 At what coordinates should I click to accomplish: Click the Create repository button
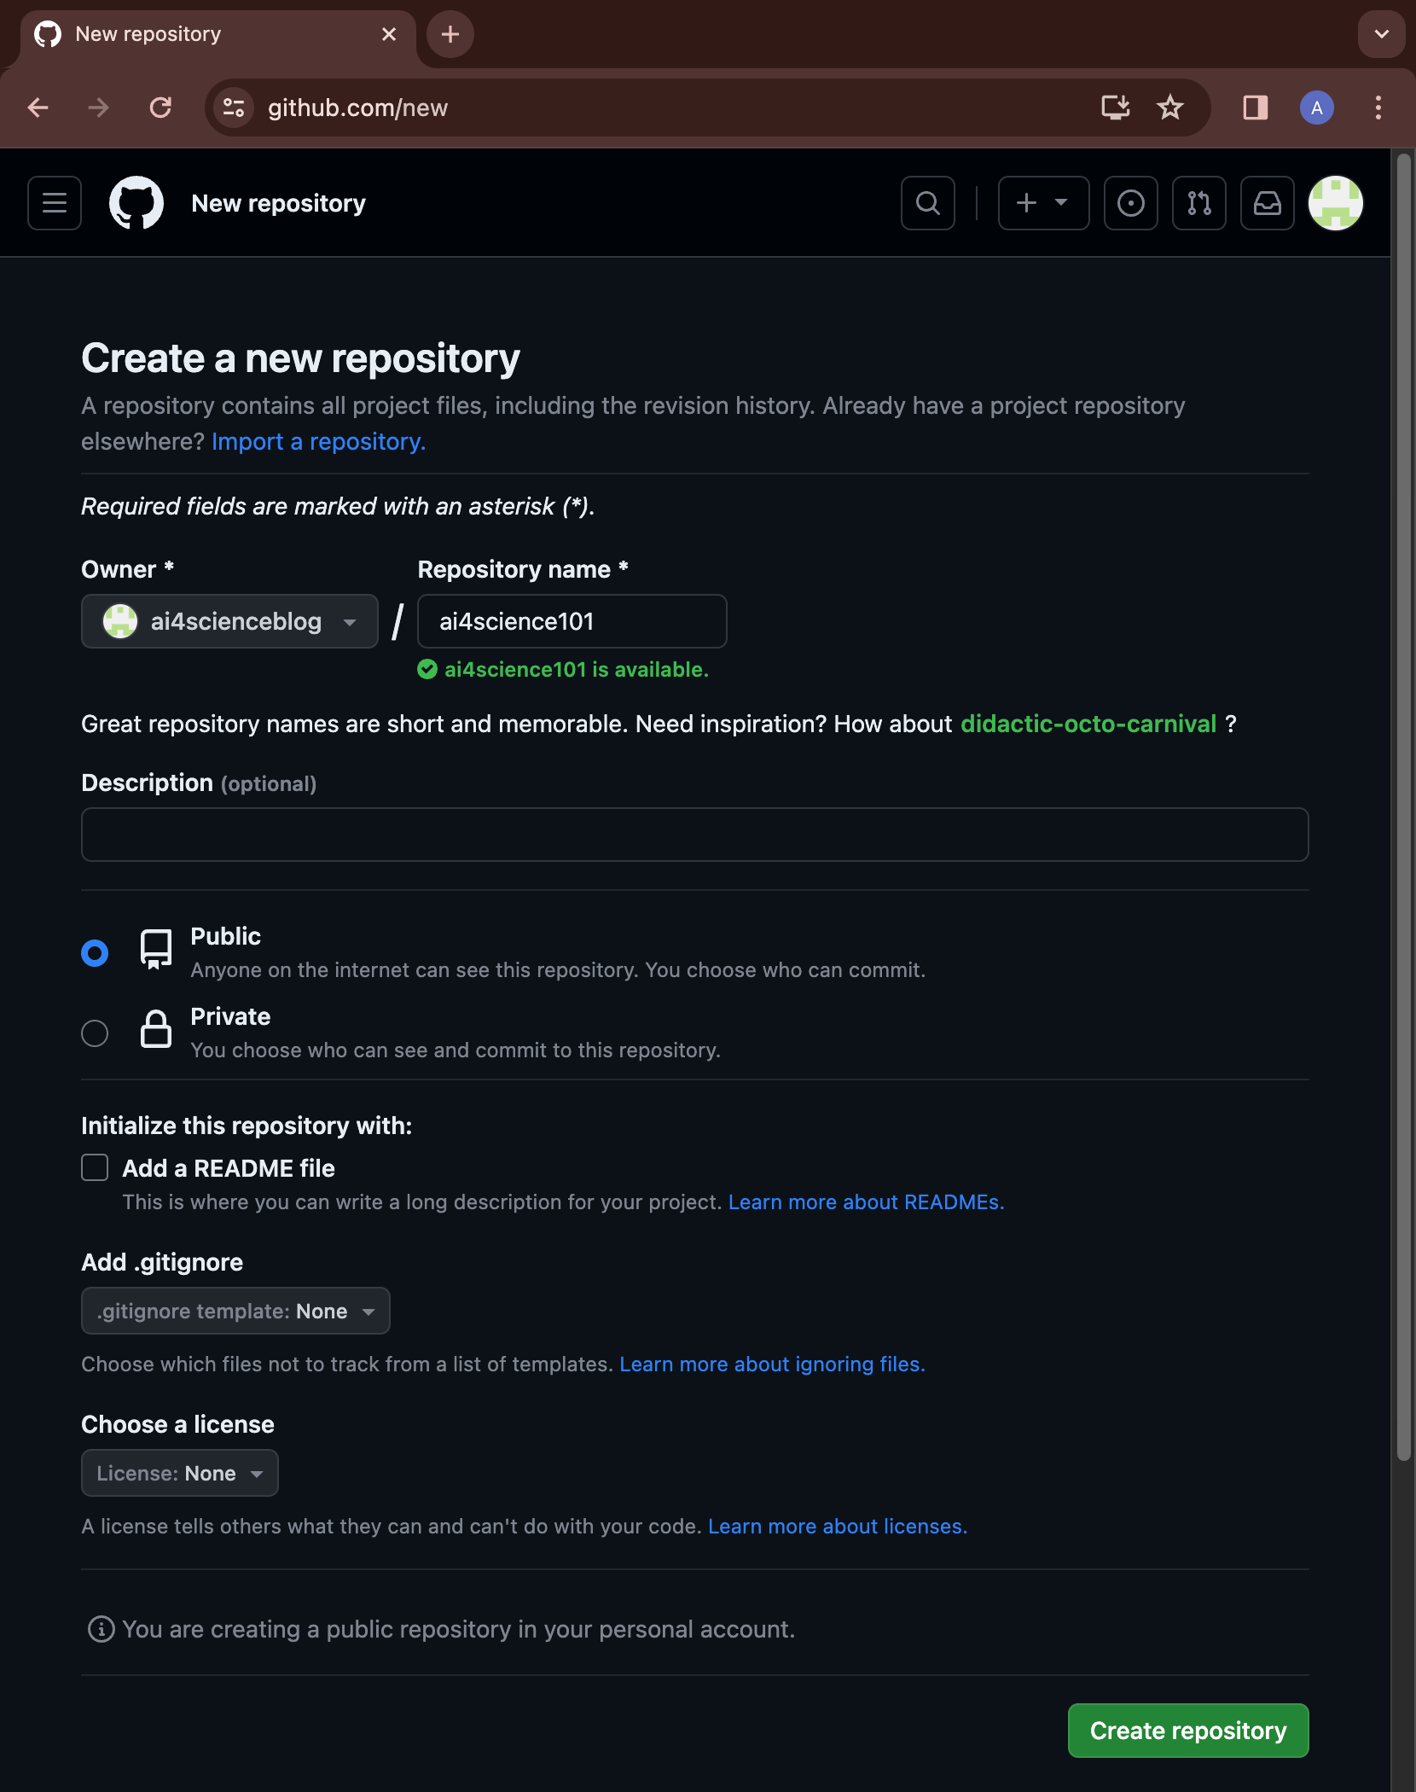[1187, 1731]
